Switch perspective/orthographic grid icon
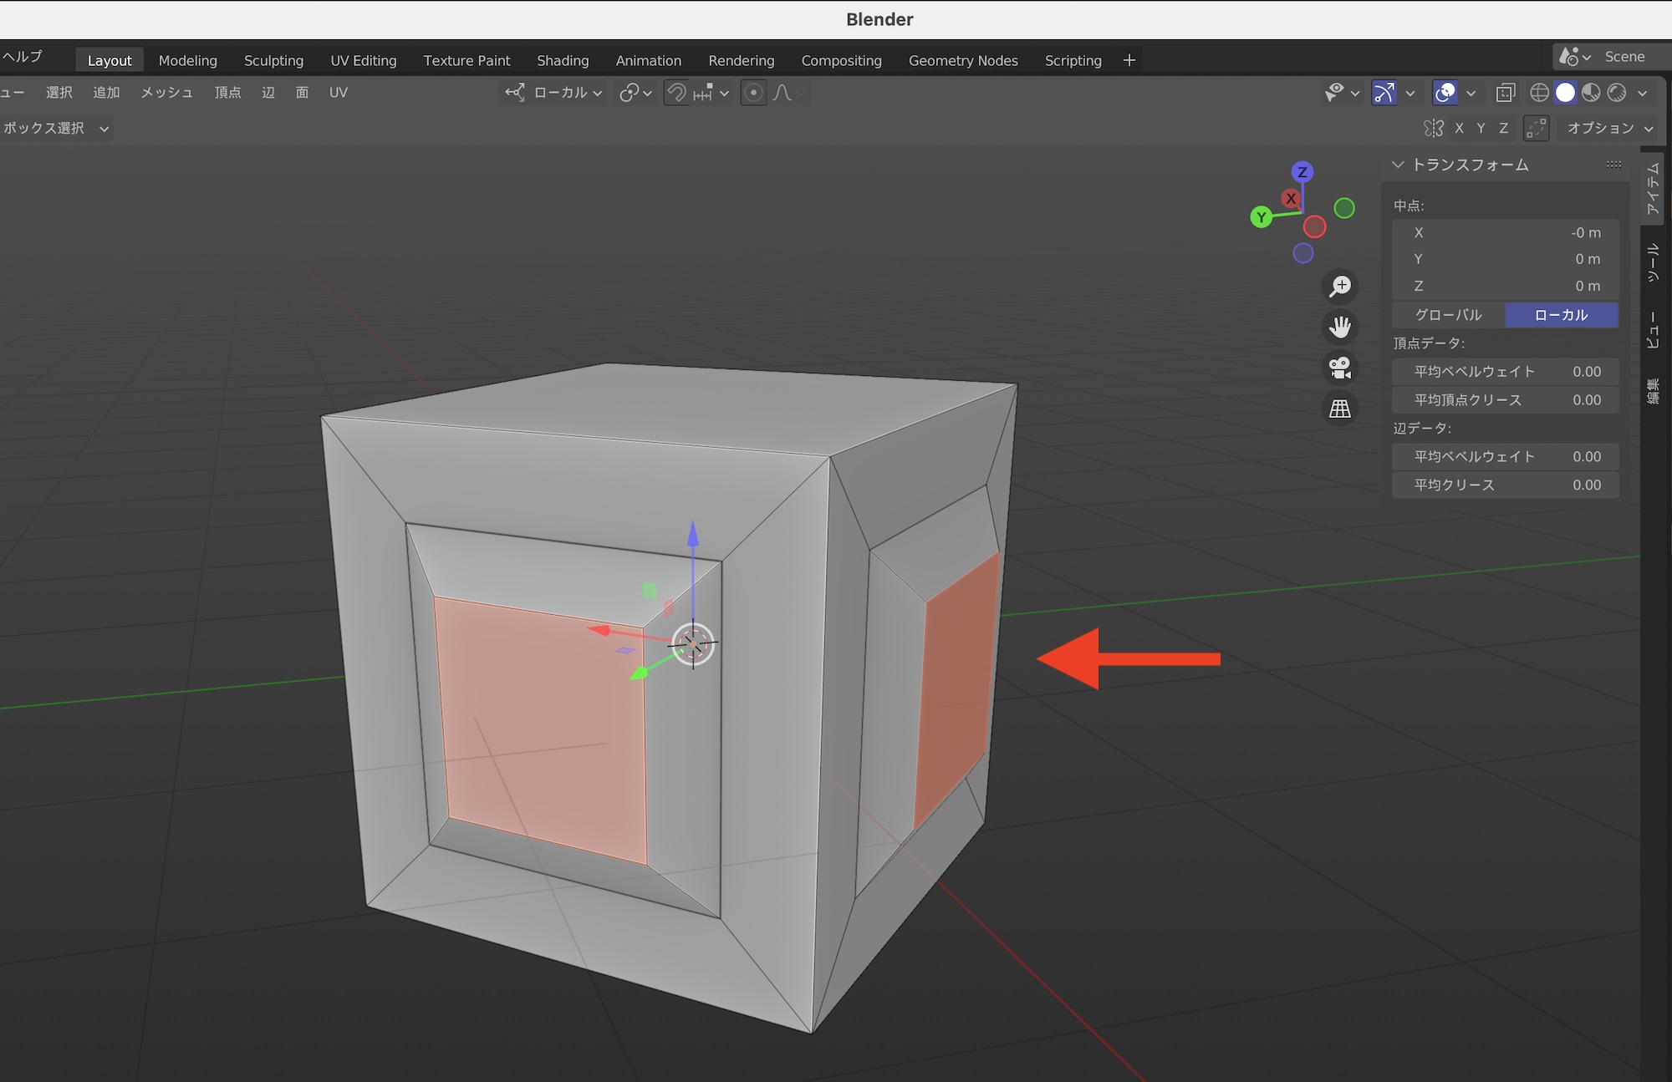This screenshot has height=1082, width=1672. pos(1340,409)
